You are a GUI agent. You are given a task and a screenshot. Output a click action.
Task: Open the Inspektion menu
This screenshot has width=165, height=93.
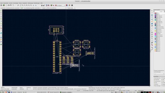[25, 3]
